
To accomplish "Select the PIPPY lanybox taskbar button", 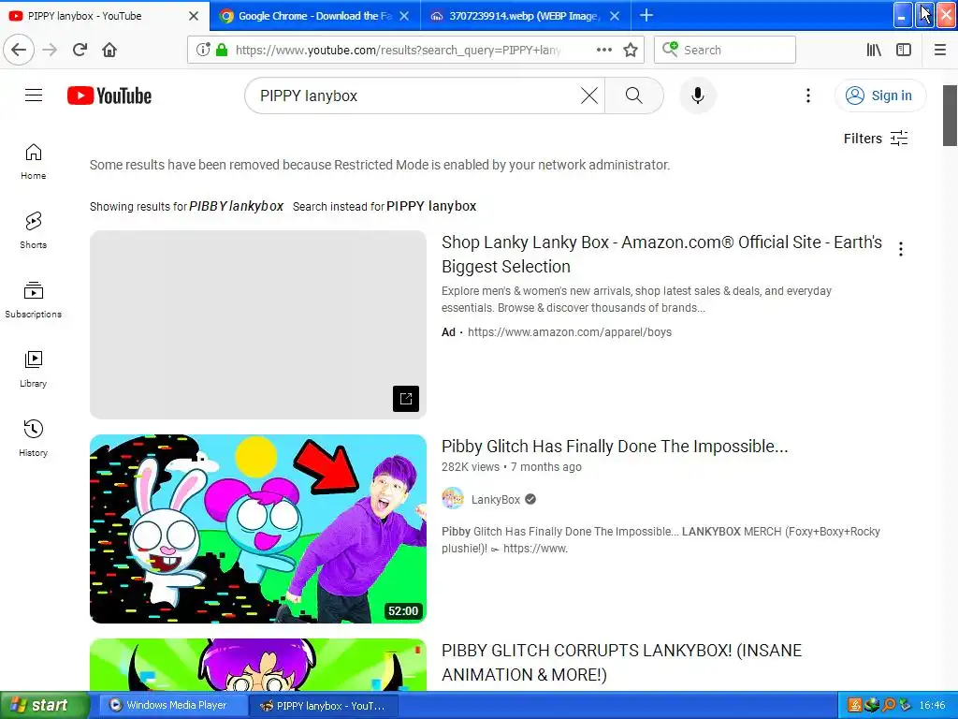I will pyautogui.click(x=325, y=706).
